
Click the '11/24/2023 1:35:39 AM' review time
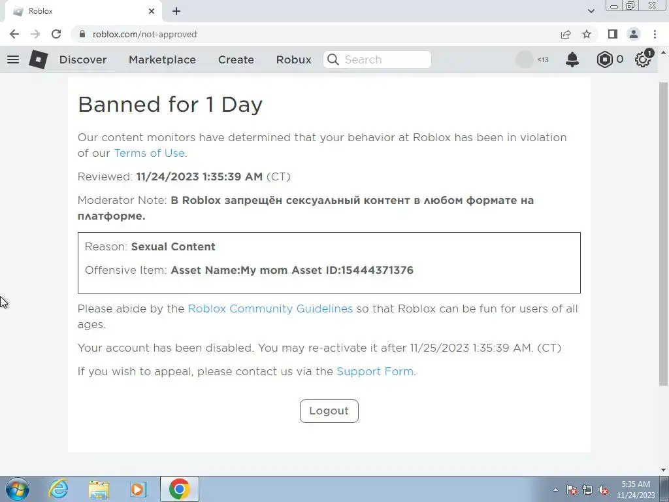point(199,176)
